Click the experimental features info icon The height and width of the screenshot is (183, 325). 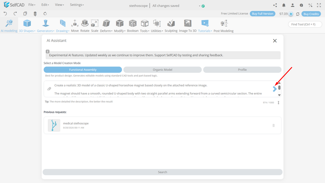(x=48, y=51)
